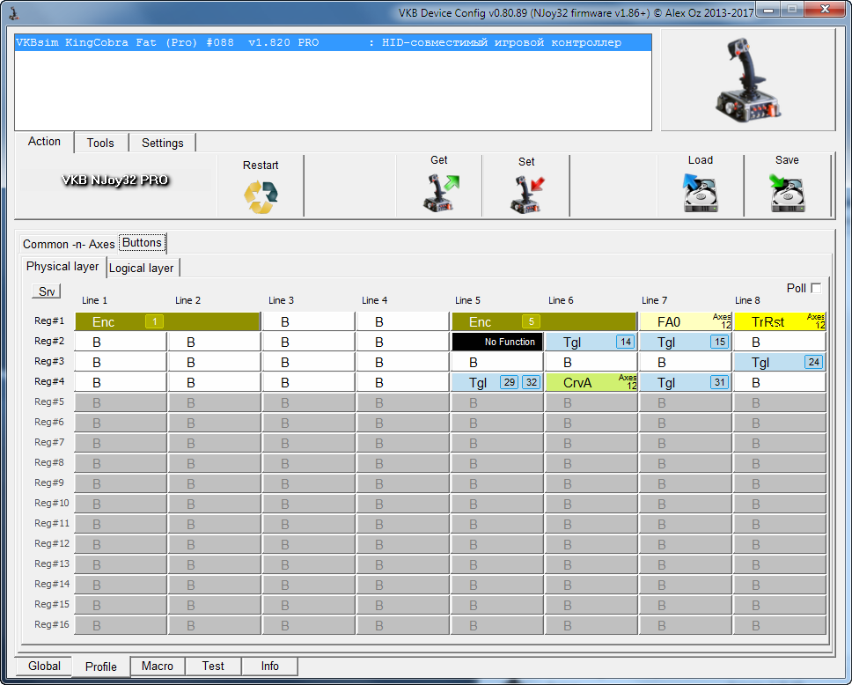Minimize the VKB Device Config window
The height and width of the screenshot is (685, 852).
tap(769, 10)
